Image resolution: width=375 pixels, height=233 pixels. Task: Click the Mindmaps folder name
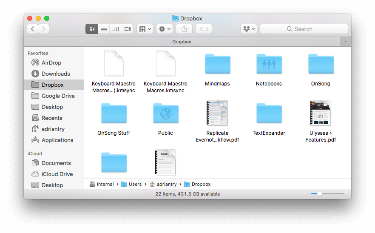217,84
